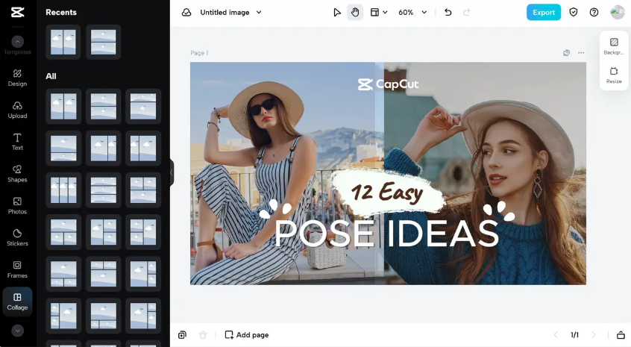Undo the last action

point(448,13)
